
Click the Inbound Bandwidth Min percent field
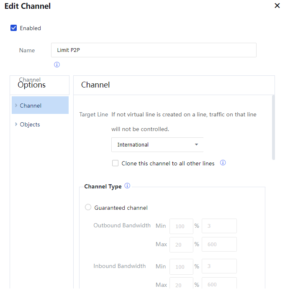181,266
